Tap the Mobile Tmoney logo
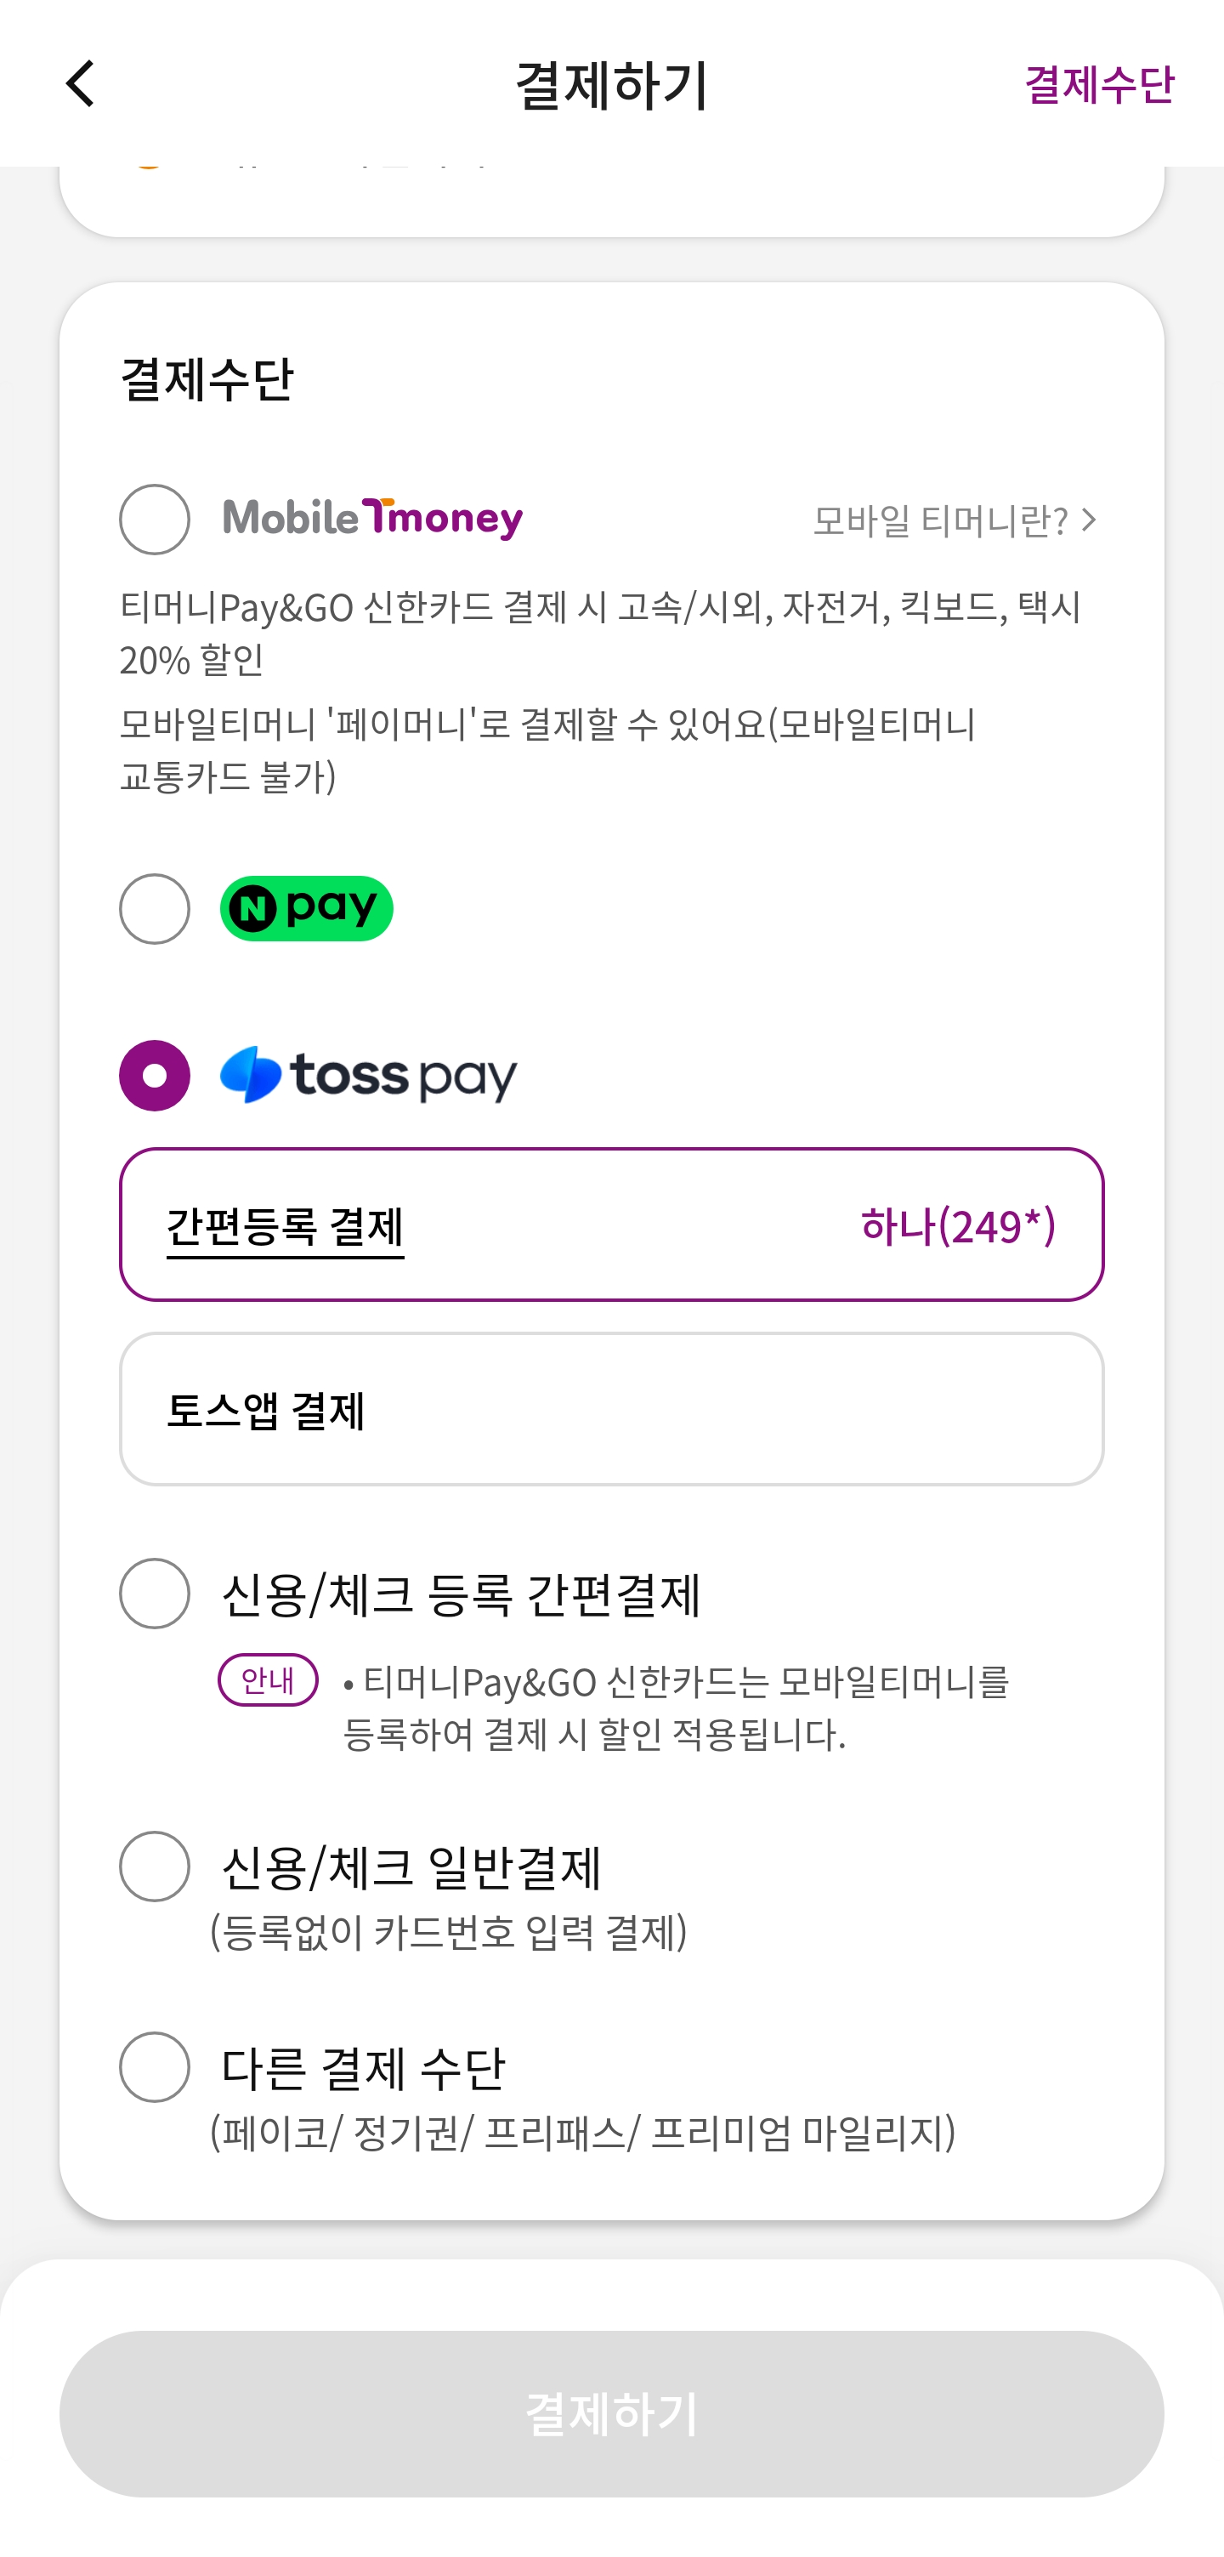The width and height of the screenshot is (1224, 2557). coord(372,518)
